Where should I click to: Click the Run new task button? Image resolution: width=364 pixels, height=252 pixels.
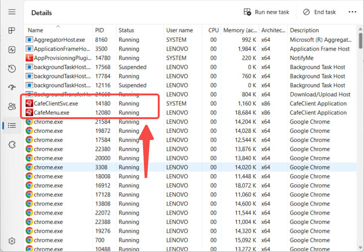click(266, 12)
